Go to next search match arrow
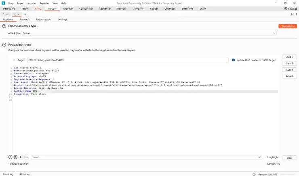The height and width of the screenshot is (176, 299). point(27,157)
